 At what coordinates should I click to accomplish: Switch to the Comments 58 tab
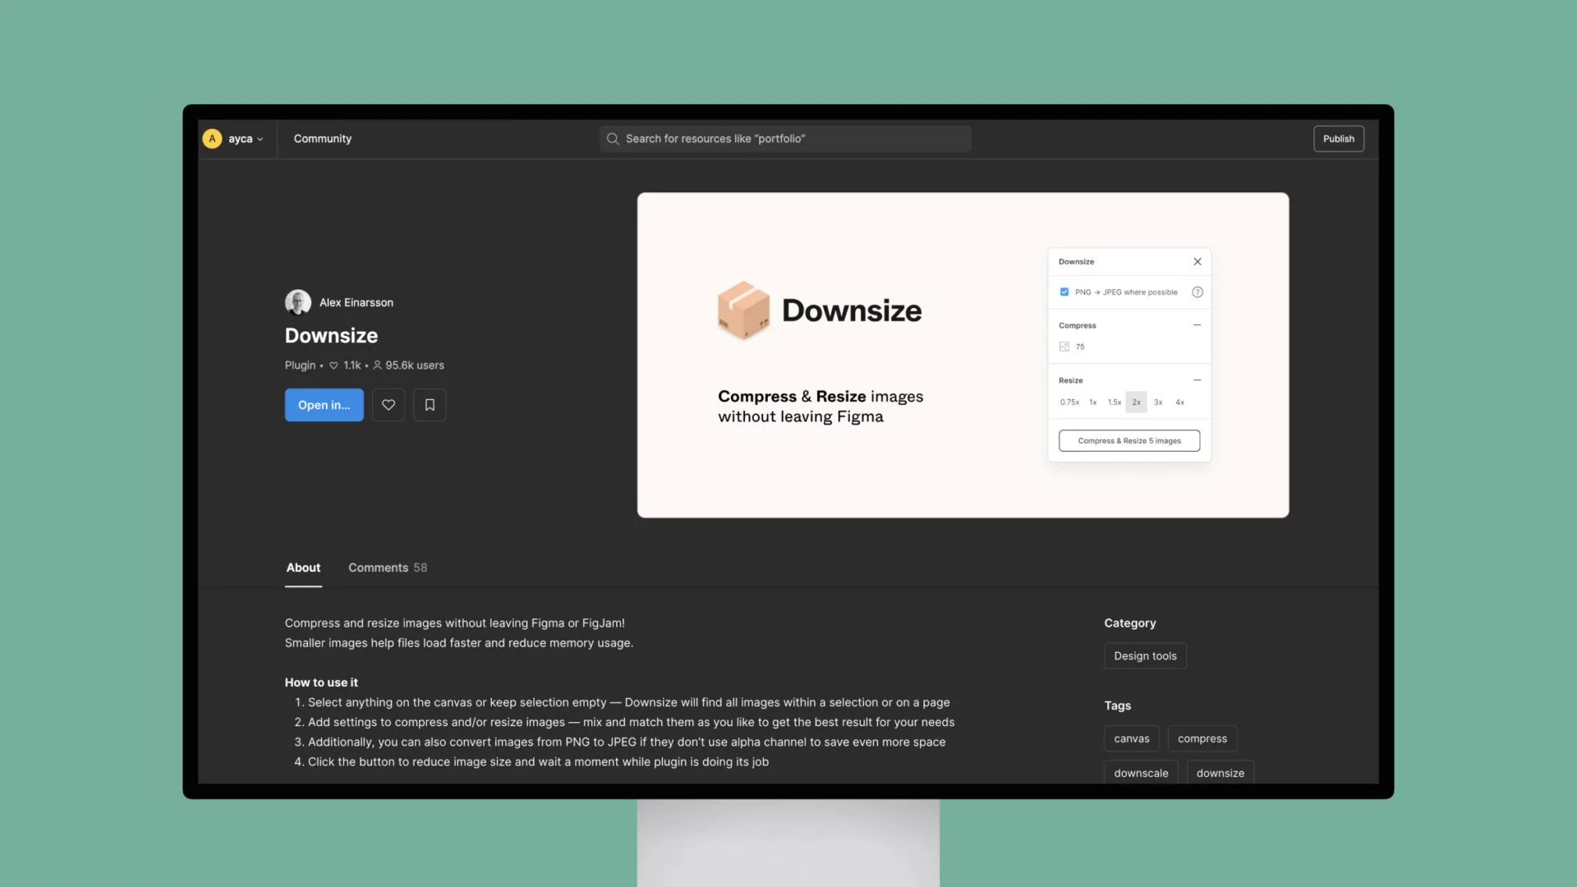387,567
